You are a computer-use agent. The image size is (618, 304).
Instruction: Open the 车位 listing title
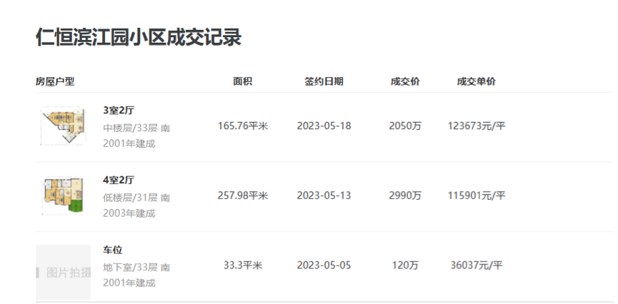pos(113,250)
